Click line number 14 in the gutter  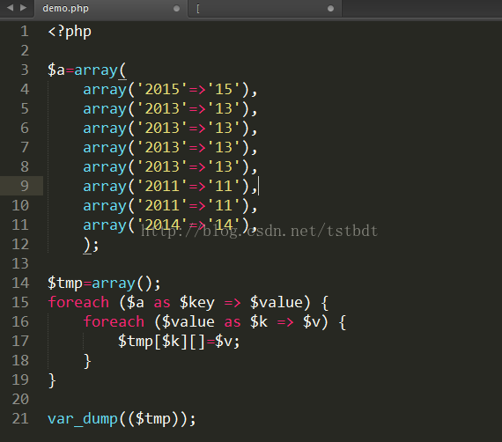click(20, 283)
